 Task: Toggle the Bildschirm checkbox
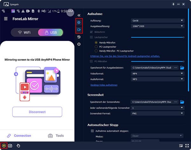click(91, 32)
